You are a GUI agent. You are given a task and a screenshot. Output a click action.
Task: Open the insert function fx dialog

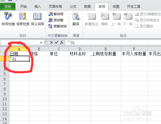pyautogui.click(x=62, y=42)
